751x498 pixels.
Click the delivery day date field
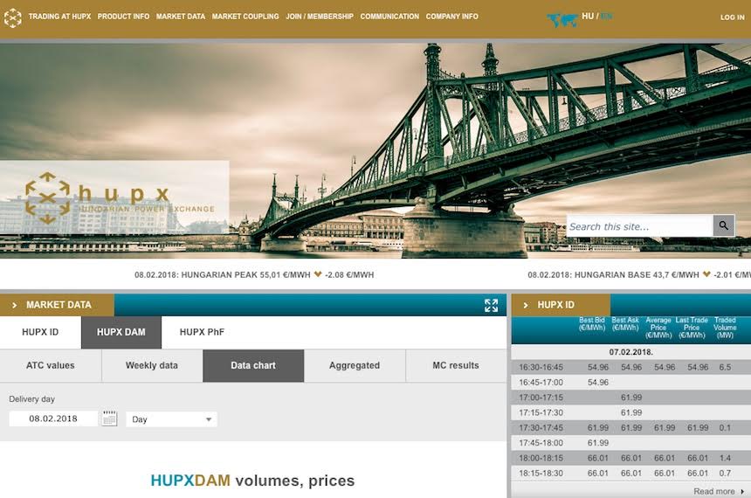pos(53,418)
